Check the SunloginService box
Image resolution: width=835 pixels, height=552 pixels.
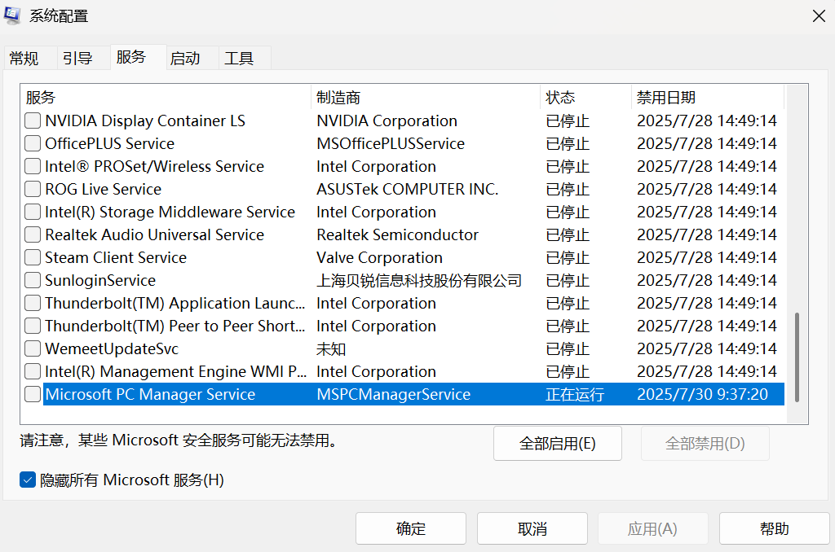point(33,280)
